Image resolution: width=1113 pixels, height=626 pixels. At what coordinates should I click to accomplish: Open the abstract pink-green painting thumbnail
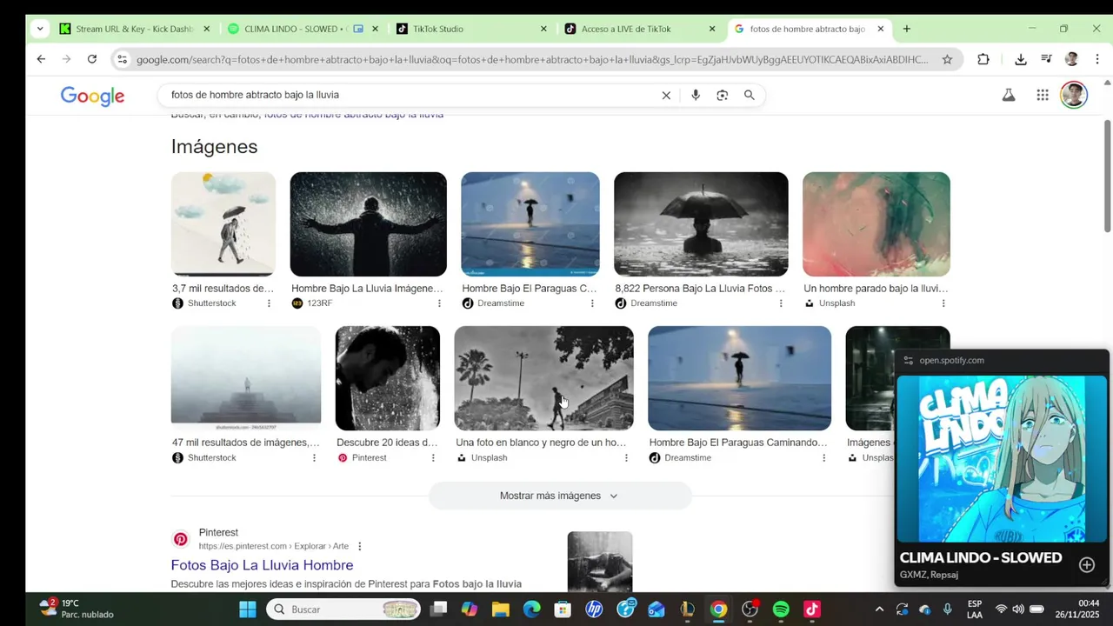pos(876,224)
